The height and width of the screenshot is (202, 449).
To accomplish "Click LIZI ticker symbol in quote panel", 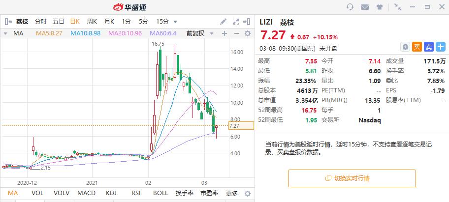I will (x=266, y=22).
